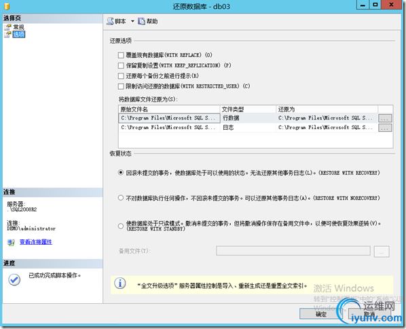Enable overwrite existing database WITH REPLACE
The height and width of the screenshot is (329, 406).
click(x=121, y=55)
